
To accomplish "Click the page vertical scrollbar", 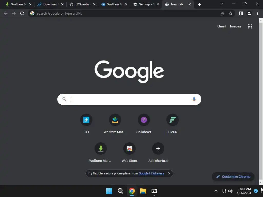I will click(261, 102).
